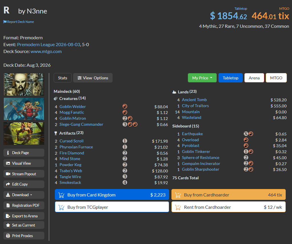Click the red mana symbol beside Pyroblast
This screenshot has height=244, width=292.
(x=246, y=145)
